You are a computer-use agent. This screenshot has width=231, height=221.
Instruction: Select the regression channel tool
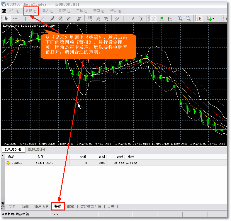point(52,18)
